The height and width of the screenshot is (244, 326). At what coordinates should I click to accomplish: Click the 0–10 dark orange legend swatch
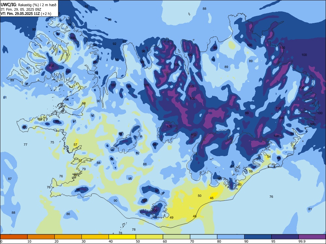click(14, 237)
